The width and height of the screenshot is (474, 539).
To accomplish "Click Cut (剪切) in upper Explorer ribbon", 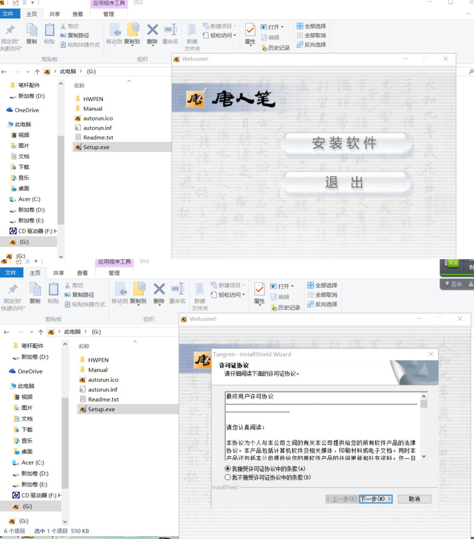I will point(70,26).
